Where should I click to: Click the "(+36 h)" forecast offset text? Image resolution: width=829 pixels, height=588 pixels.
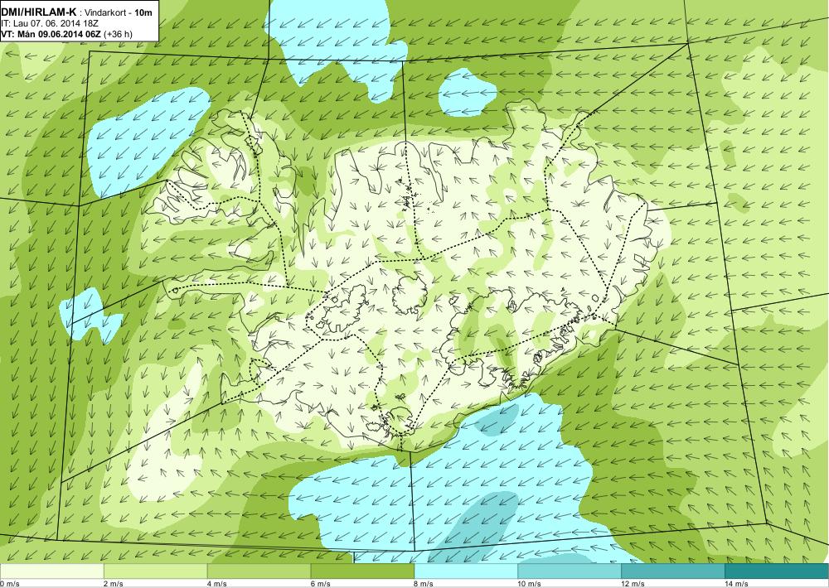point(119,34)
